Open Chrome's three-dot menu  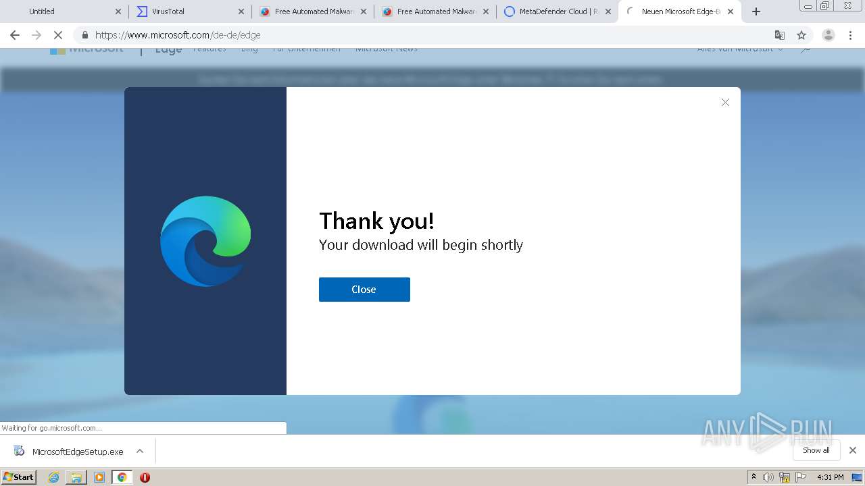851,35
